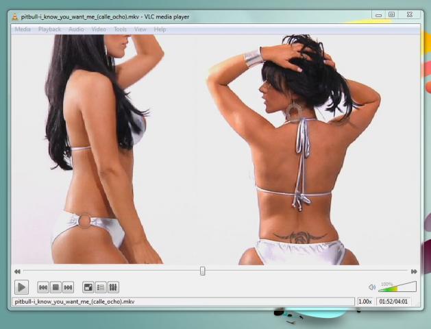Toggle fullscreen video mode
Image resolution: width=431 pixels, height=329 pixels.
click(88, 287)
